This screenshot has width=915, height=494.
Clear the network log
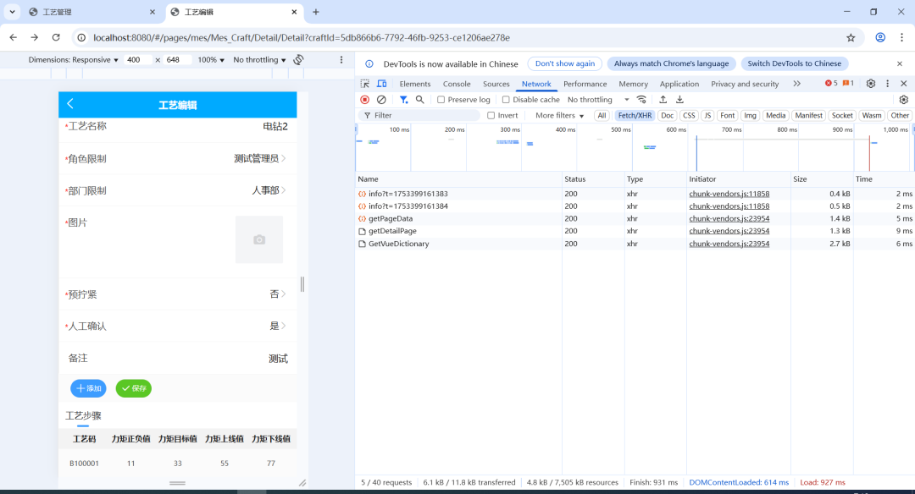381,100
